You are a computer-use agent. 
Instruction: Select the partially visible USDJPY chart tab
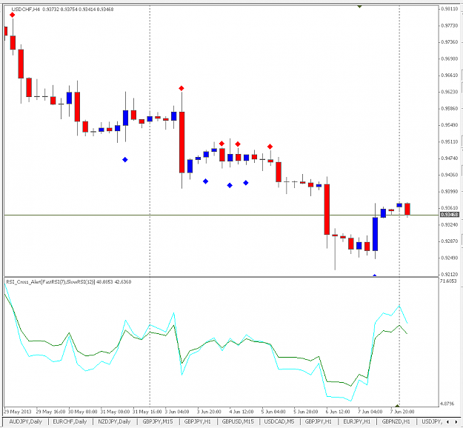pos(431,421)
